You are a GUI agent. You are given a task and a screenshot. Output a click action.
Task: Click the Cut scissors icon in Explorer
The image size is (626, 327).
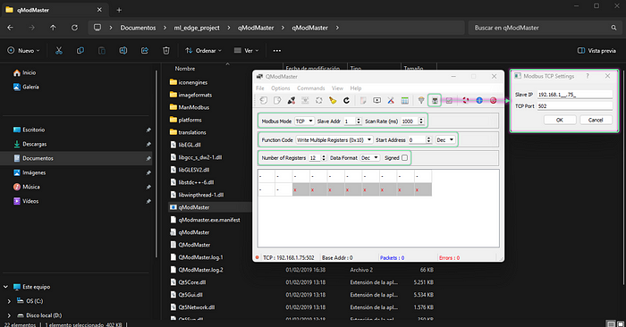point(59,51)
